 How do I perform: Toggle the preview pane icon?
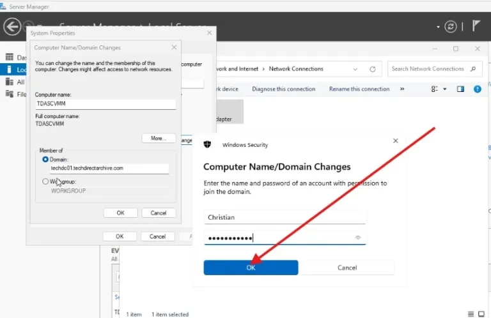tap(460, 89)
